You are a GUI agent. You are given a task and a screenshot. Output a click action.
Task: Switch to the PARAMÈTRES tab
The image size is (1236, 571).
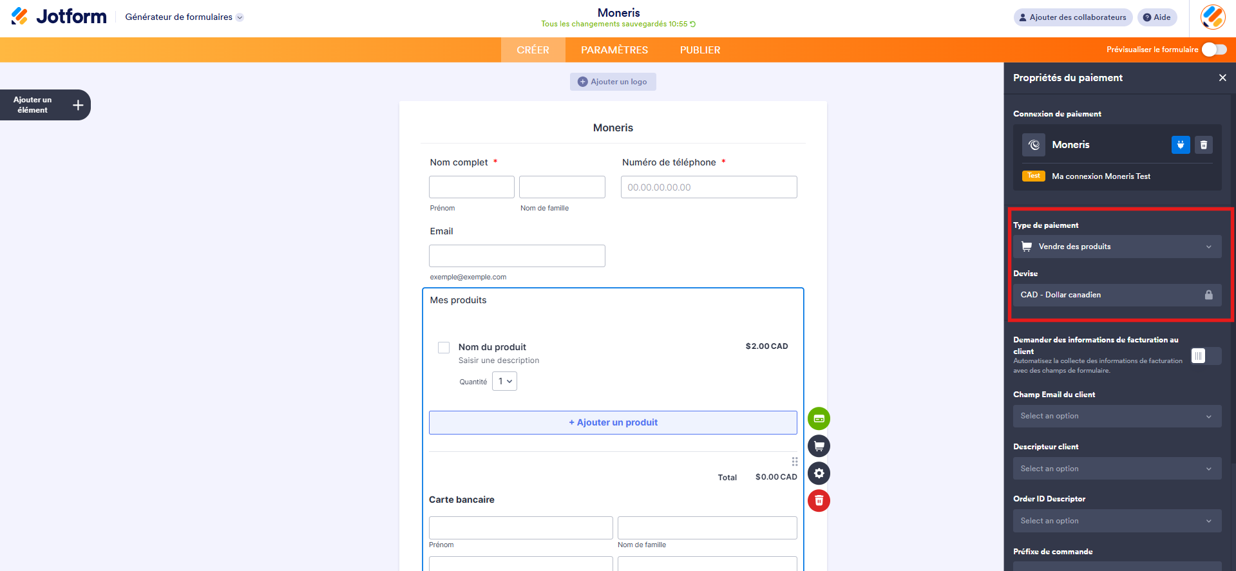(614, 50)
